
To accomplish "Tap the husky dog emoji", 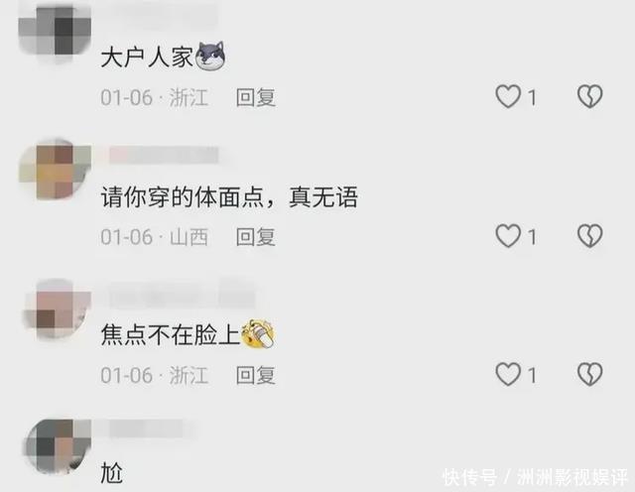I will tap(210, 56).
